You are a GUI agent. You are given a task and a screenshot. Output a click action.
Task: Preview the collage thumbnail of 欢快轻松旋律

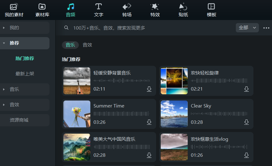coord(174,81)
